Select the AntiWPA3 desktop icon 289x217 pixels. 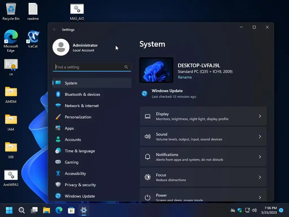click(x=11, y=178)
